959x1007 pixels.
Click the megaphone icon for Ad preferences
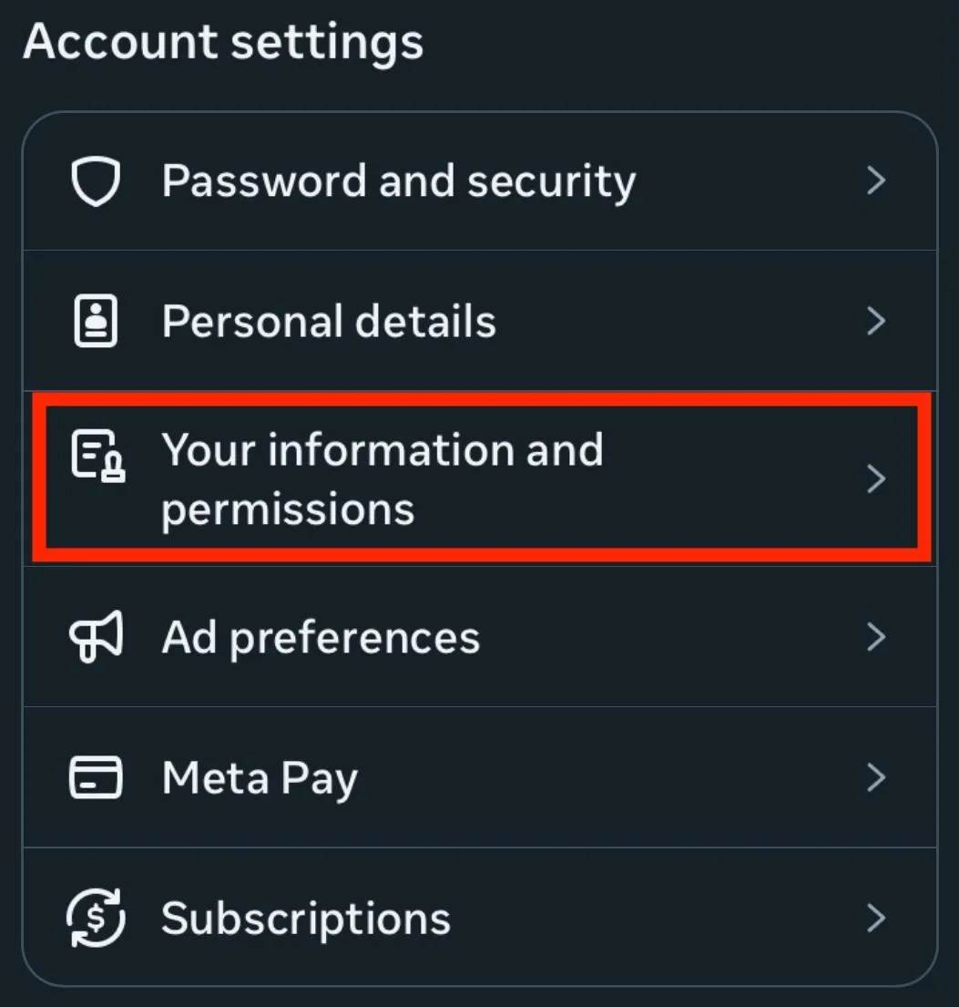[96, 637]
